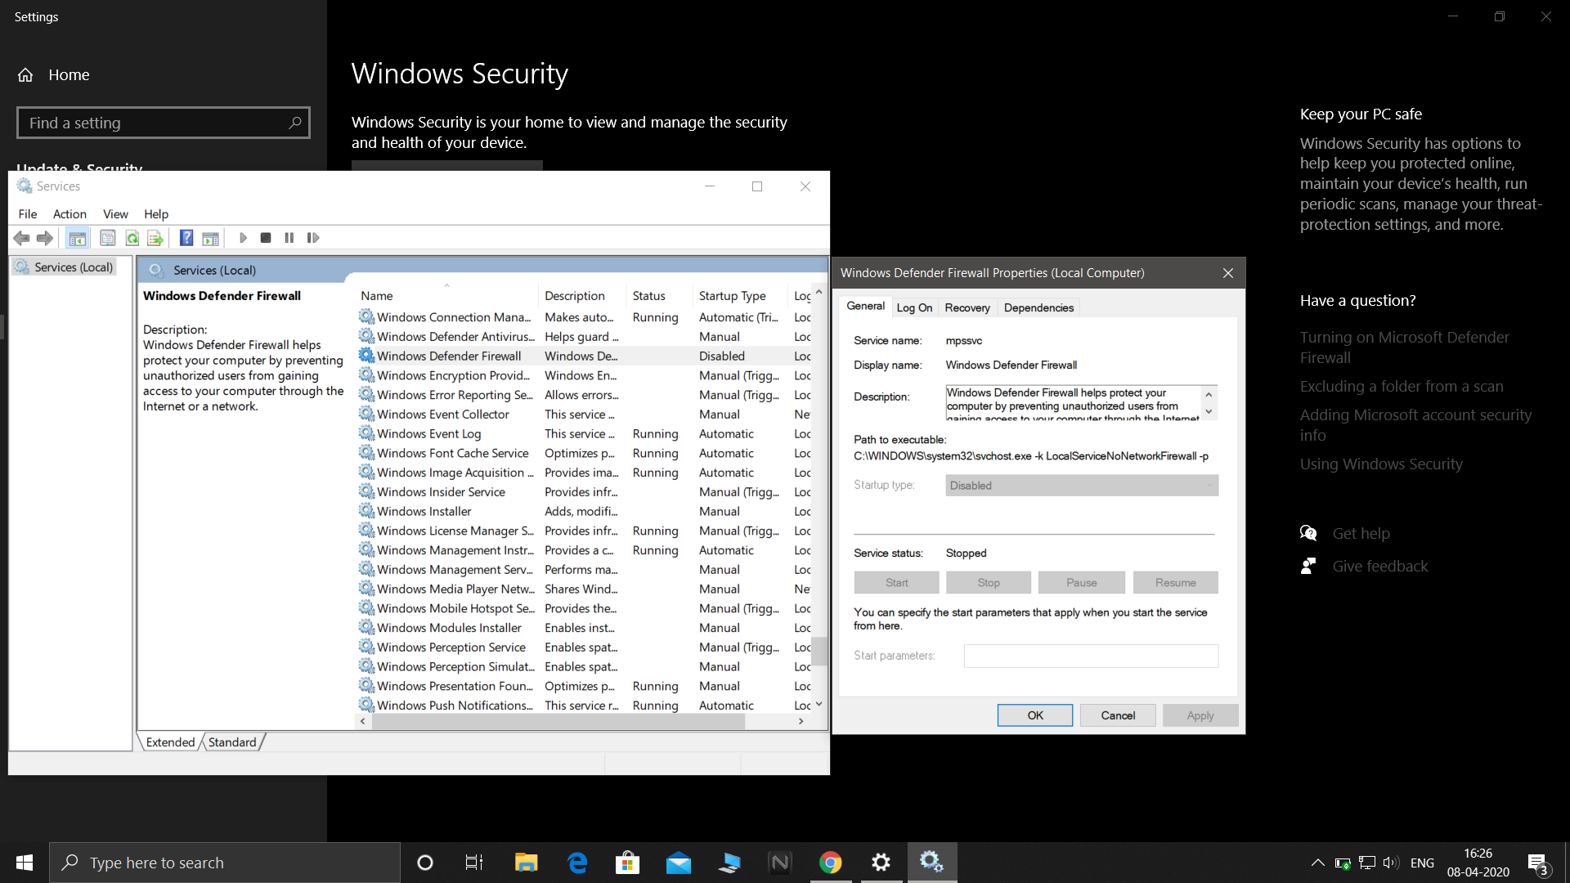The image size is (1570, 883).
Task: Open the Startup type dropdown
Action: [1082, 486]
